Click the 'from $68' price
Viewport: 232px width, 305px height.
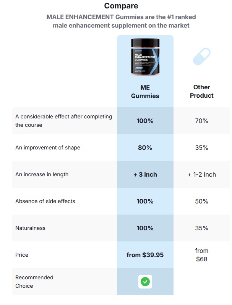pos(201,255)
